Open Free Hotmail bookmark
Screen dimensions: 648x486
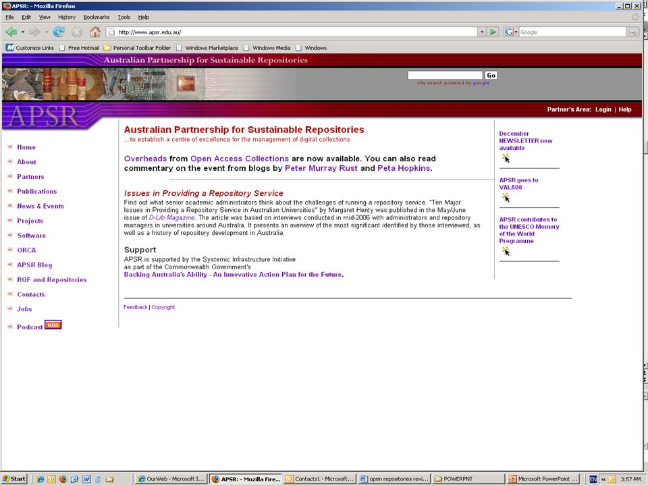pos(79,48)
